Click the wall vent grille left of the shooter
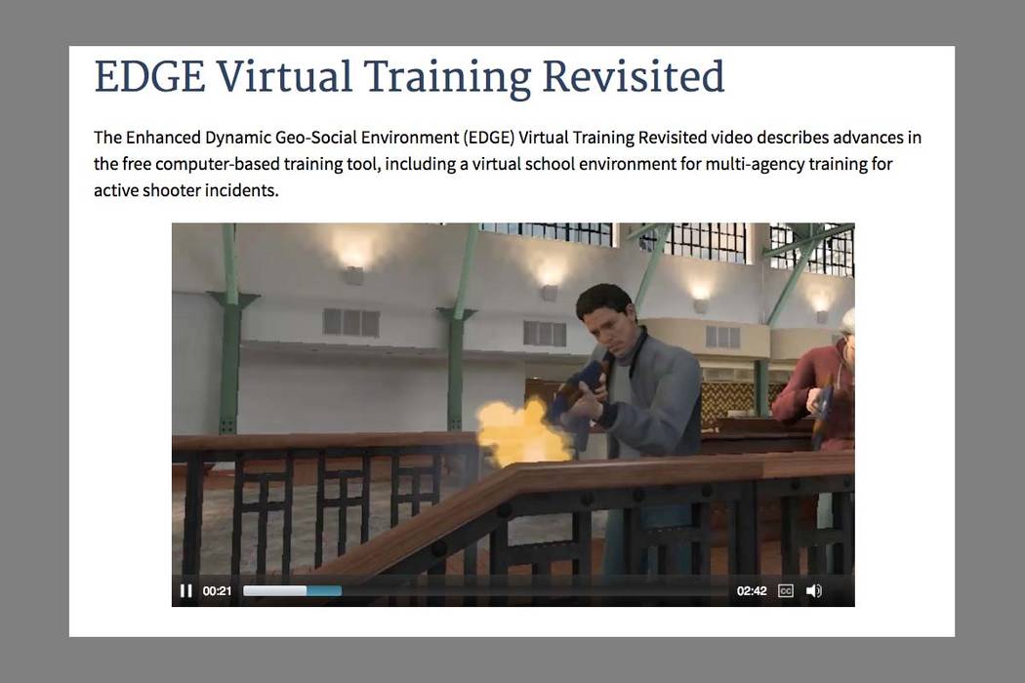This screenshot has width=1025, height=683. 350,322
